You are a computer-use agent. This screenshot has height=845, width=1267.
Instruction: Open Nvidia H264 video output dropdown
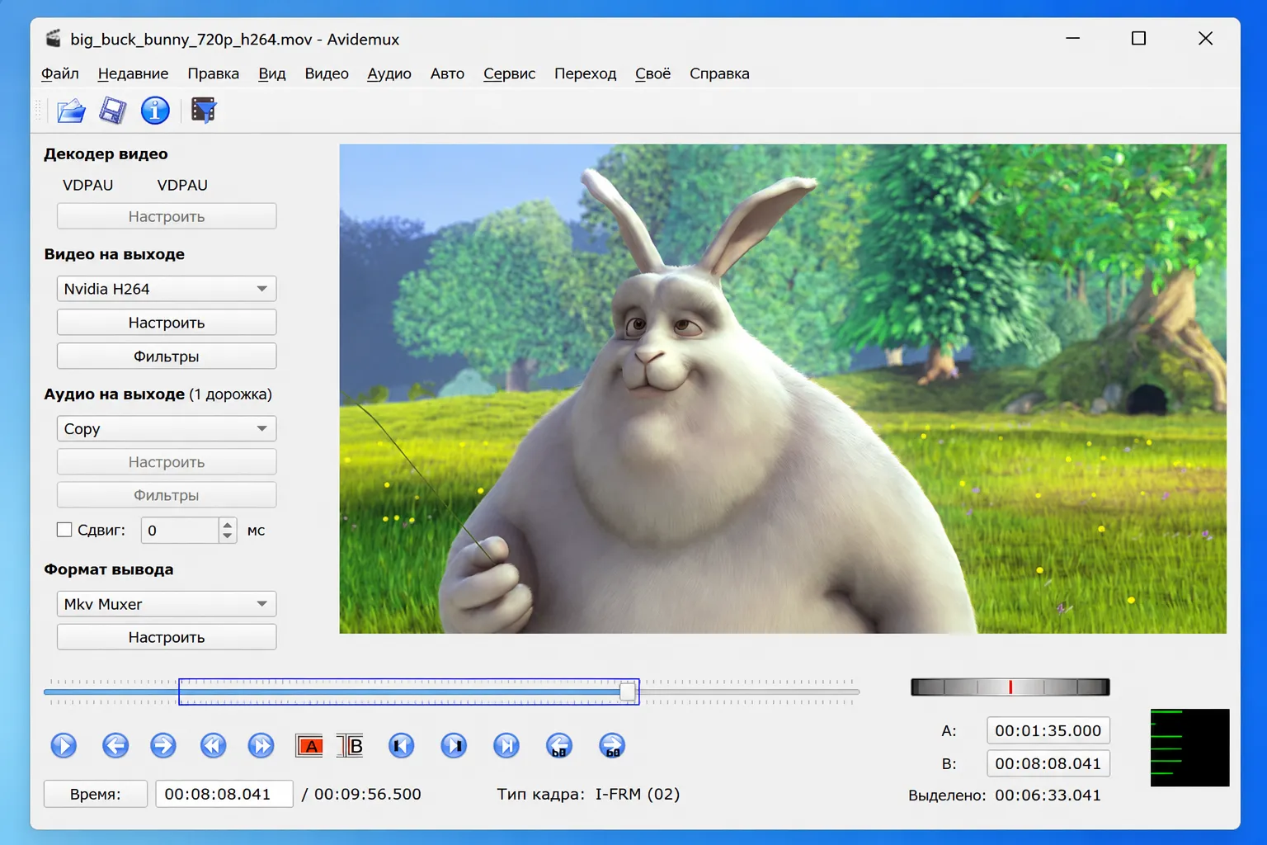point(167,289)
